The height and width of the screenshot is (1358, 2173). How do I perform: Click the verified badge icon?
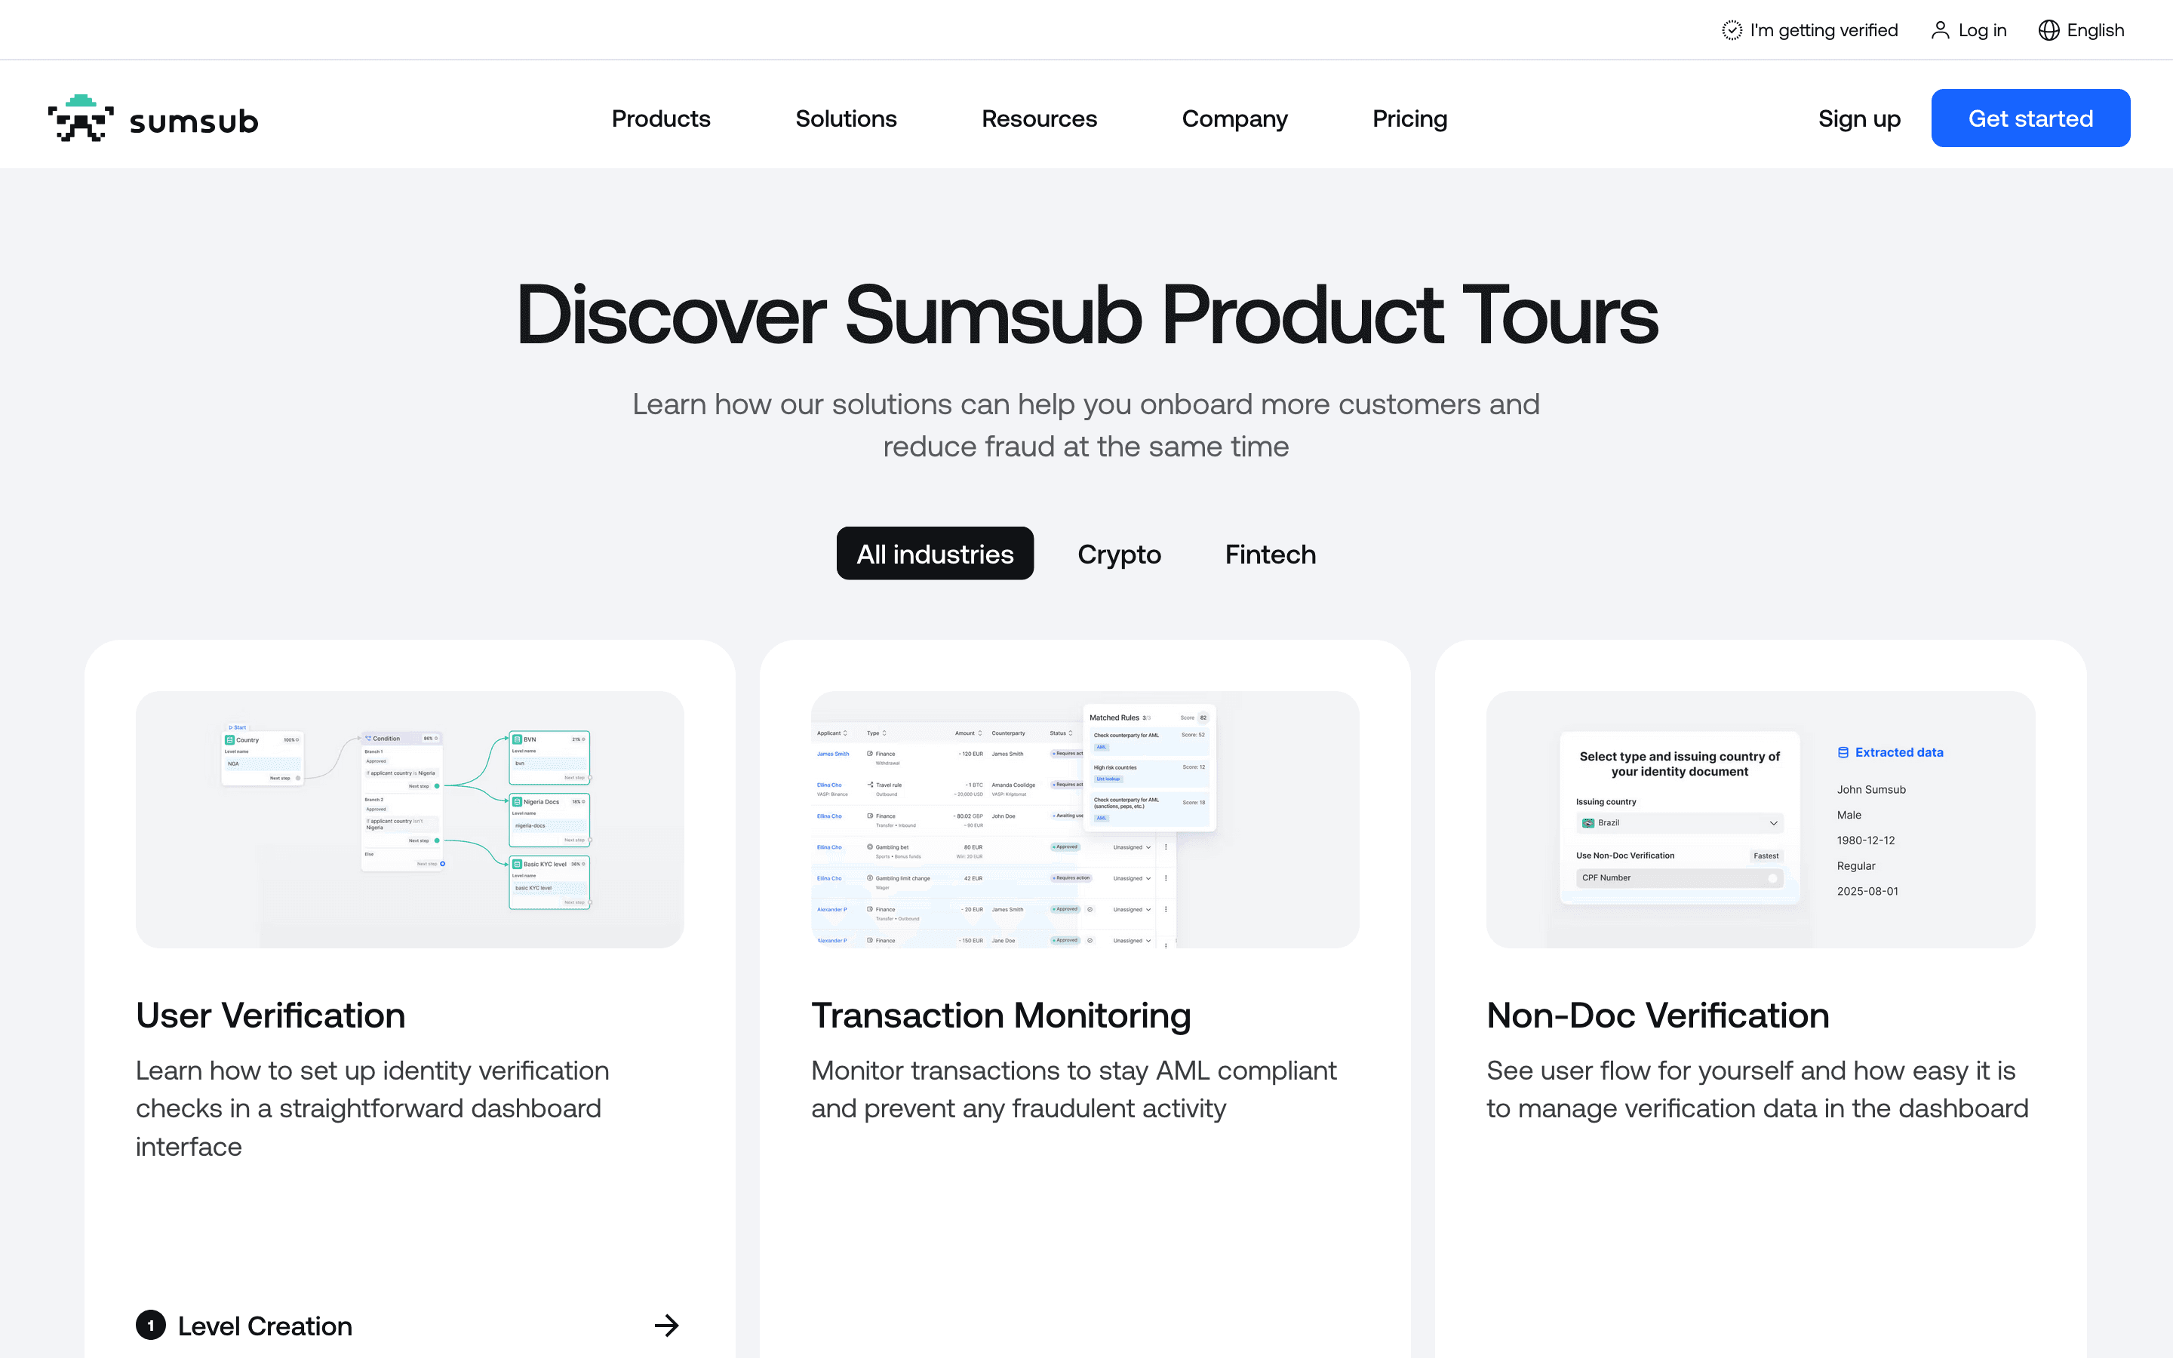point(1731,30)
